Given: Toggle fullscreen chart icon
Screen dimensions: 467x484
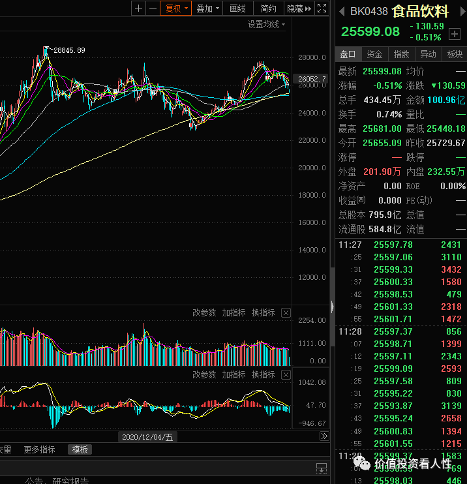Looking at the screenshot, I should (x=322, y=8).
